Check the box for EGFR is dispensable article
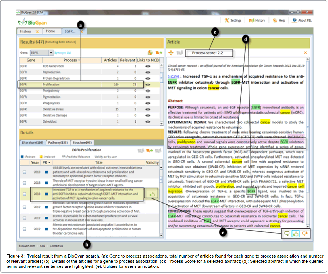The image size is (328, 274). 24,218
